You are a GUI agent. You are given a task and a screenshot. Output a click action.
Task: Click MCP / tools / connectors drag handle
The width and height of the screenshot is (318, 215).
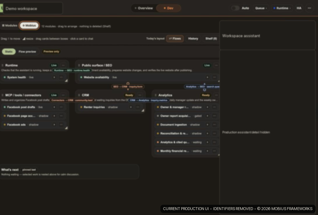tap(2, 95)
